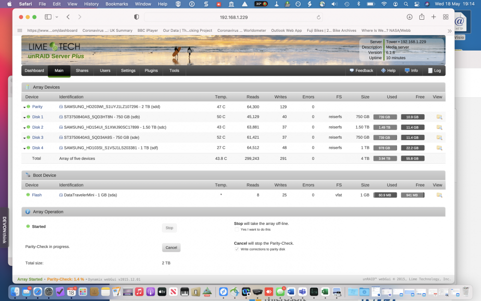Open the sidebar dropdown chevron in Safari toolbar
Image resolution: width=481 pixels, height=301 pixels.
57,17
